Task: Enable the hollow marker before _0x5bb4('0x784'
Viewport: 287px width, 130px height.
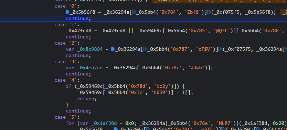Action: click(134, 12)
